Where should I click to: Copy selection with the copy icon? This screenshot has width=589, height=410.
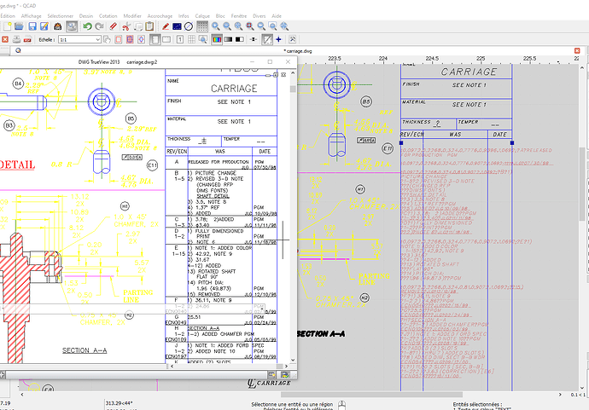click(x=137, y=26)
